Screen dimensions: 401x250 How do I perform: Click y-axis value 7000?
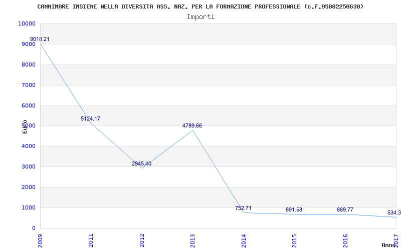tap(28, 85)
